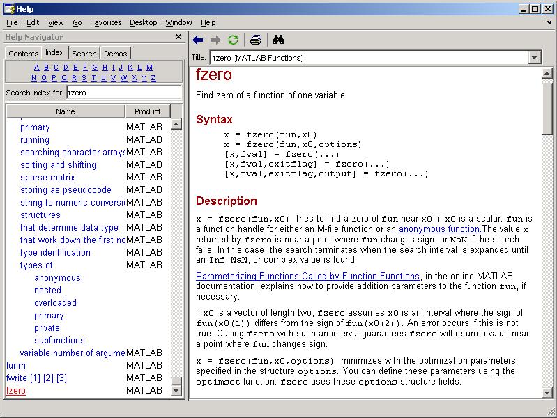Jump to index letter Z
This screenshot has width=557, height=418.
point(153,78)
